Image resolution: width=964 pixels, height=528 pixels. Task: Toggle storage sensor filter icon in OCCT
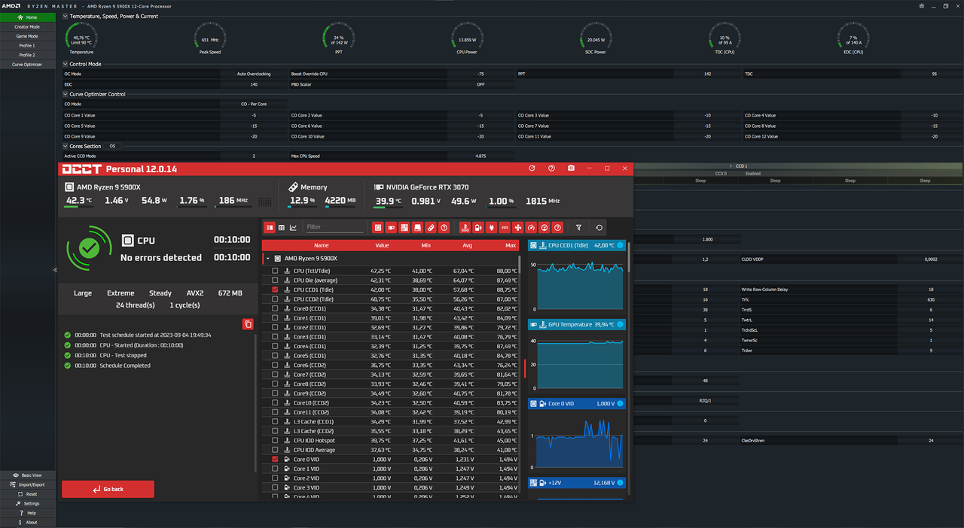coord(417,227)
